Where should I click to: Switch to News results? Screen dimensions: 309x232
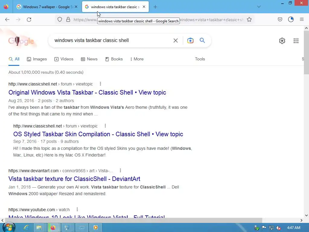(x=89, y=59)
